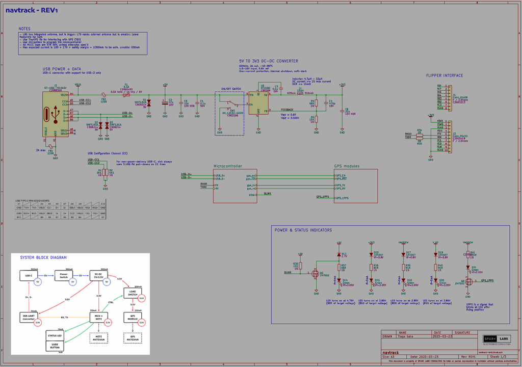The width and height of the screenshot is (522, 367).
Task: Select the USB POWER + DATA heading
Action: point(62,69)
